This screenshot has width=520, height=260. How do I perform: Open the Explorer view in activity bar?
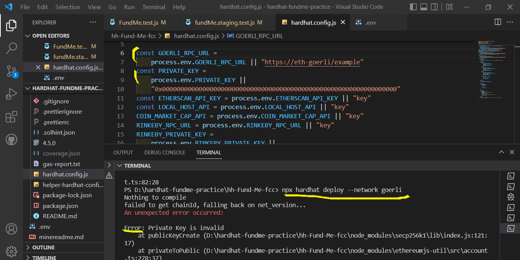pos(11,25)
